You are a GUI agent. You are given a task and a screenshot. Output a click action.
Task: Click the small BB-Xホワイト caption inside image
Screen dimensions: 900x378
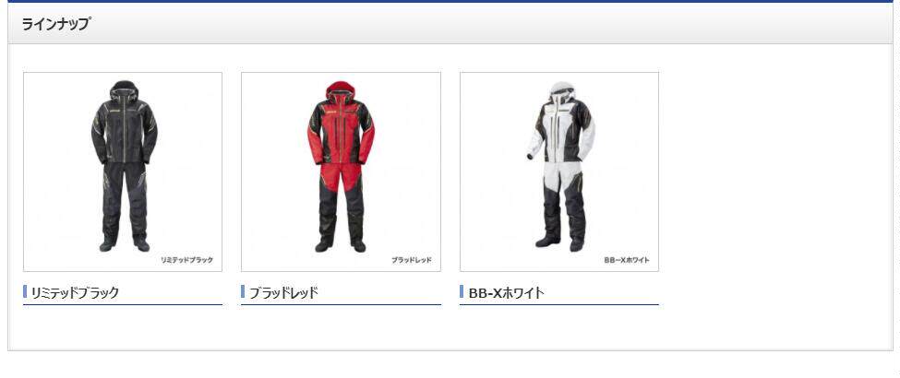click(x=627, y=260)
